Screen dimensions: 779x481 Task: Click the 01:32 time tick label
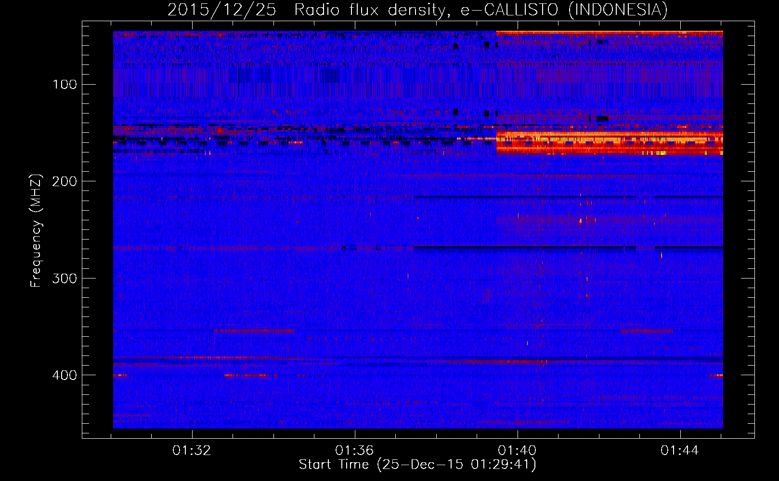pyautogui.click(x=192, y=451)
